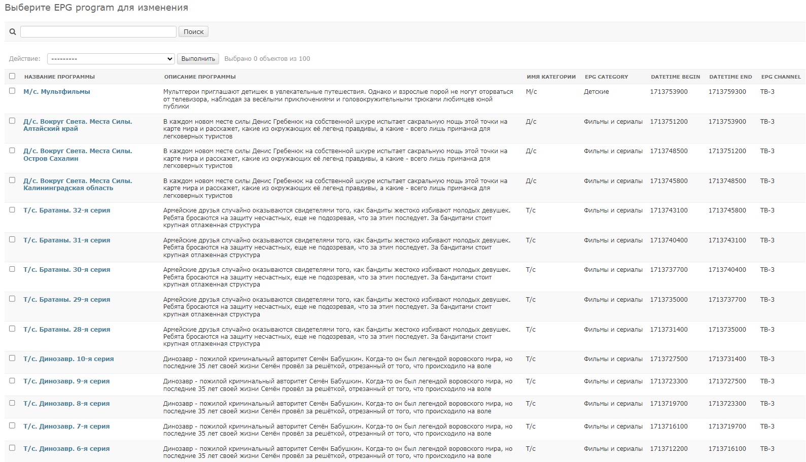The height and width of the screenshot is (462, 806).
Task: Tick checkbox for Братаны 28-я серия
Action: [12, 329]
